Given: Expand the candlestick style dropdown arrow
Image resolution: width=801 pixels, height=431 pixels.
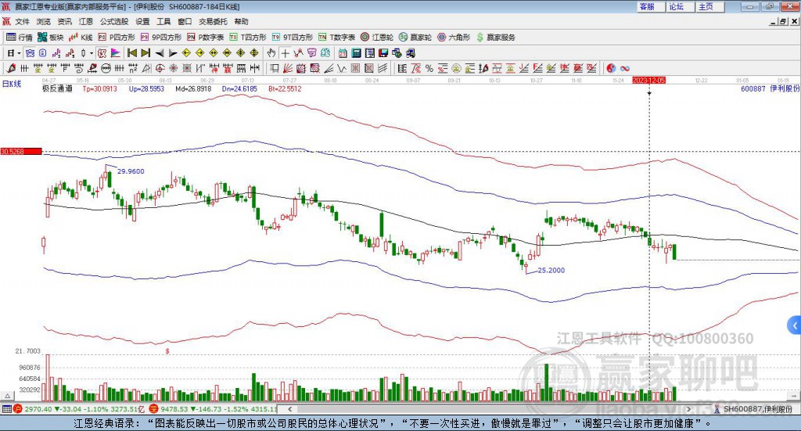Looking at the screenshot, I should click(x=92, y=53).
